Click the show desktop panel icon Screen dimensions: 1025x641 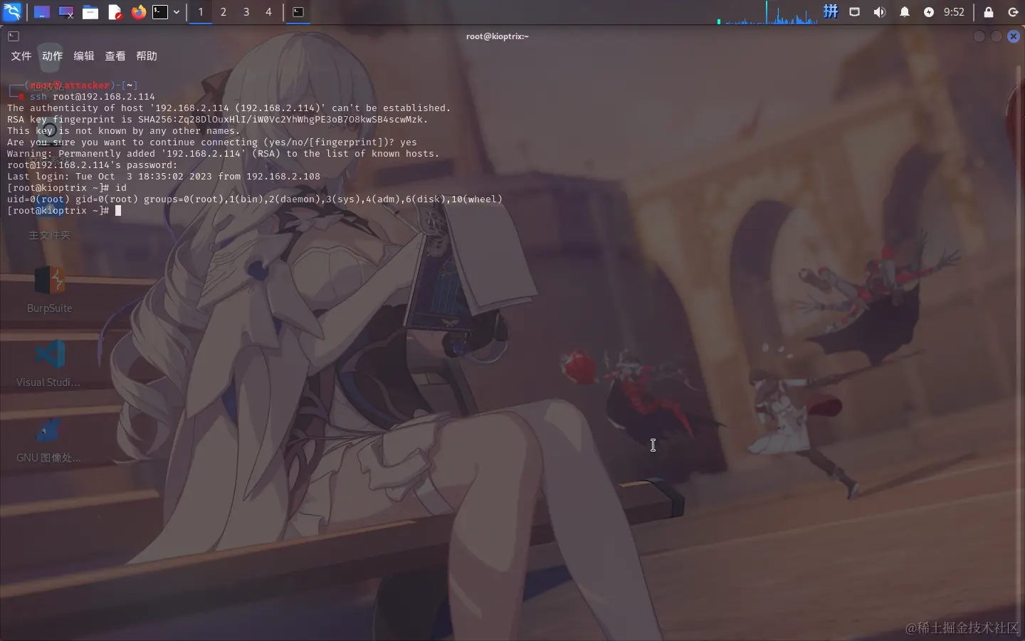point(42,12)
